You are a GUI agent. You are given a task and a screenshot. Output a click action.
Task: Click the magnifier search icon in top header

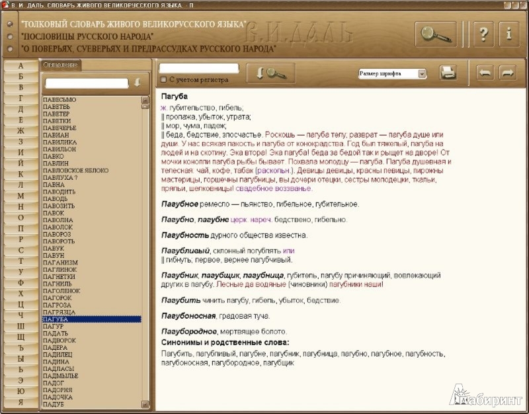coord(435,34)
